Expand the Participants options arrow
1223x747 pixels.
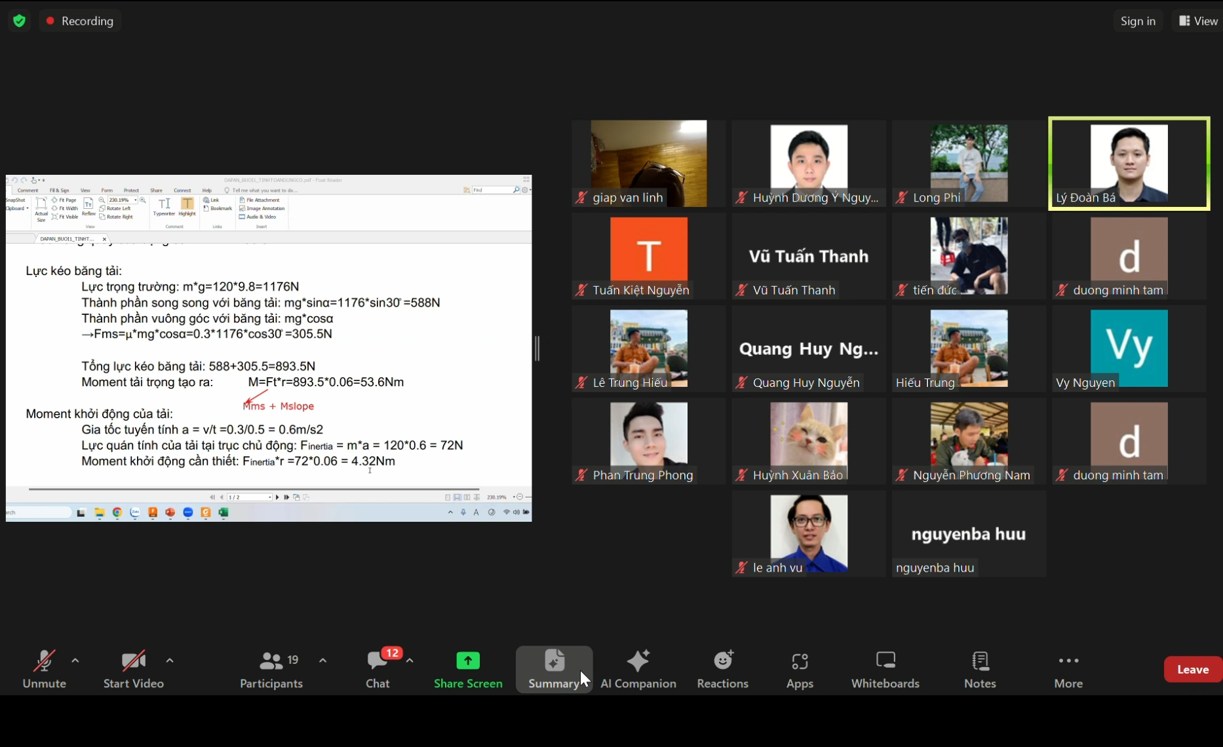point(322,661)
